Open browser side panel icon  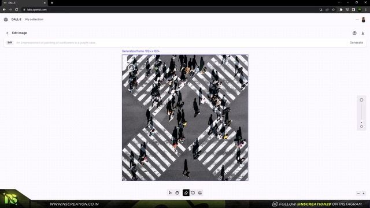pos(353,10)
